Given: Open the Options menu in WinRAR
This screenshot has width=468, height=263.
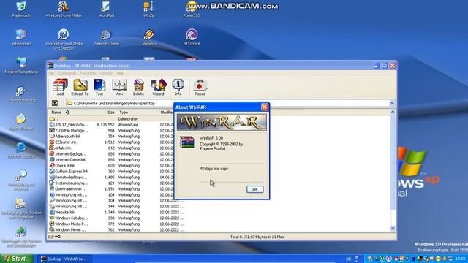Looking at the screenshot, I should [x=106, y=73].
